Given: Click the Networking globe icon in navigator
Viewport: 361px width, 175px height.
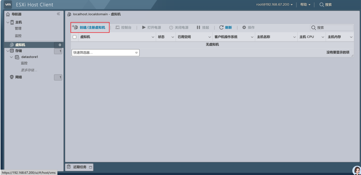Looking at the screenshot, I should (11, 77).
